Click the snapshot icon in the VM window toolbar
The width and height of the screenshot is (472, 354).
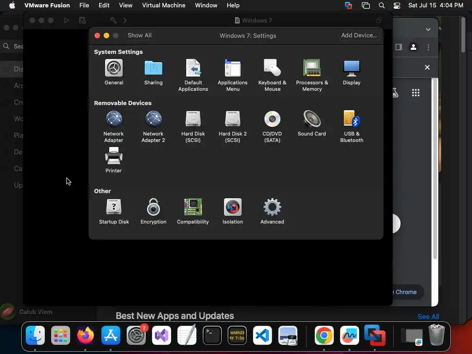pyautogui.click(x=82, y=20)
